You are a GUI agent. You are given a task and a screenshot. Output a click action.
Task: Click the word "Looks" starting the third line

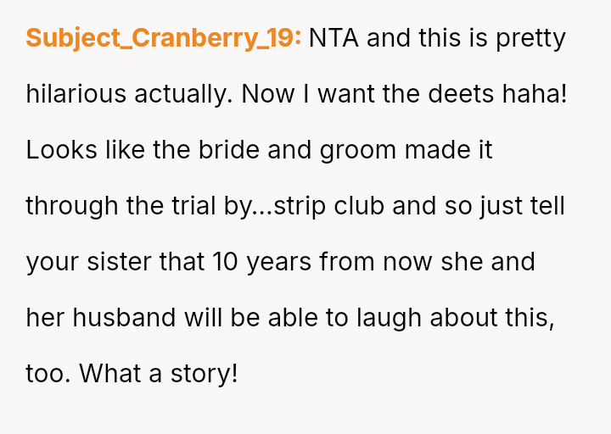coord(62,150)
